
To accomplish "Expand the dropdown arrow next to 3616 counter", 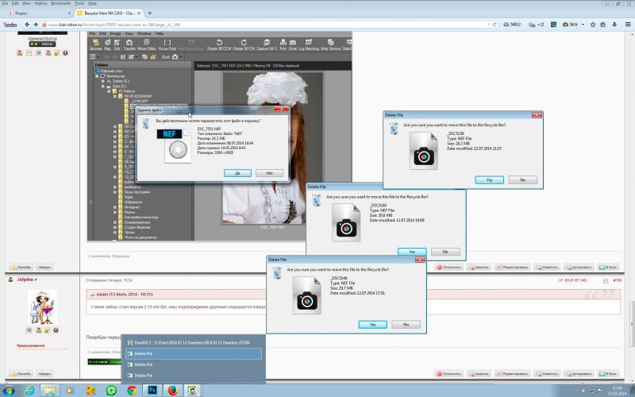I will click(x=583, y=25).
